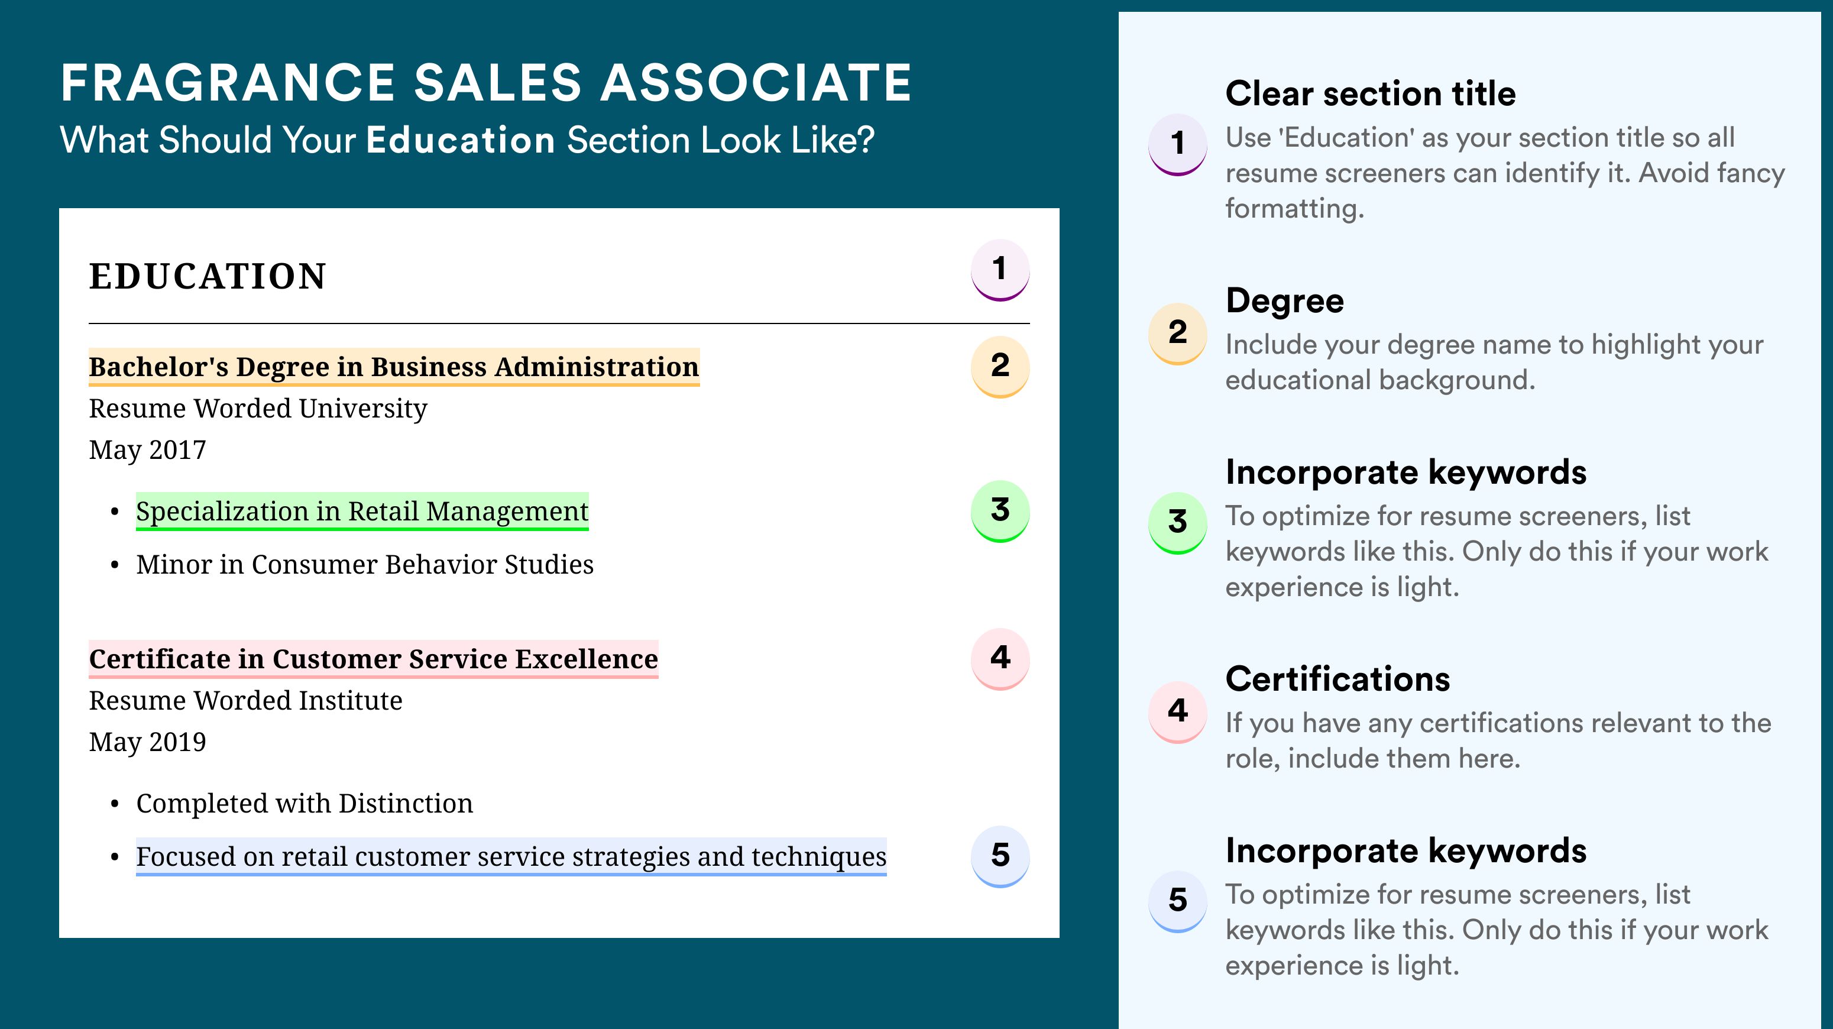Click badge 2 next to Degree heading
The height and width of the screenshot is (1029, 1833).
(x=1178, y=334)
